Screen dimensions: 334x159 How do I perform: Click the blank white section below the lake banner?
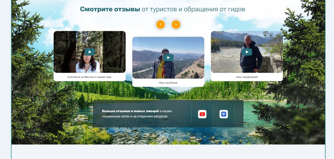[168, 152]
